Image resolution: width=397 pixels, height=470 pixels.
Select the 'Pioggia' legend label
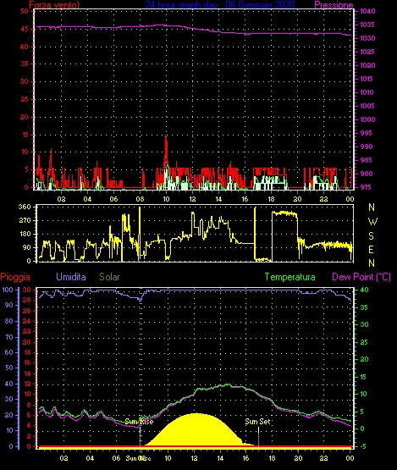click(15, 277)
